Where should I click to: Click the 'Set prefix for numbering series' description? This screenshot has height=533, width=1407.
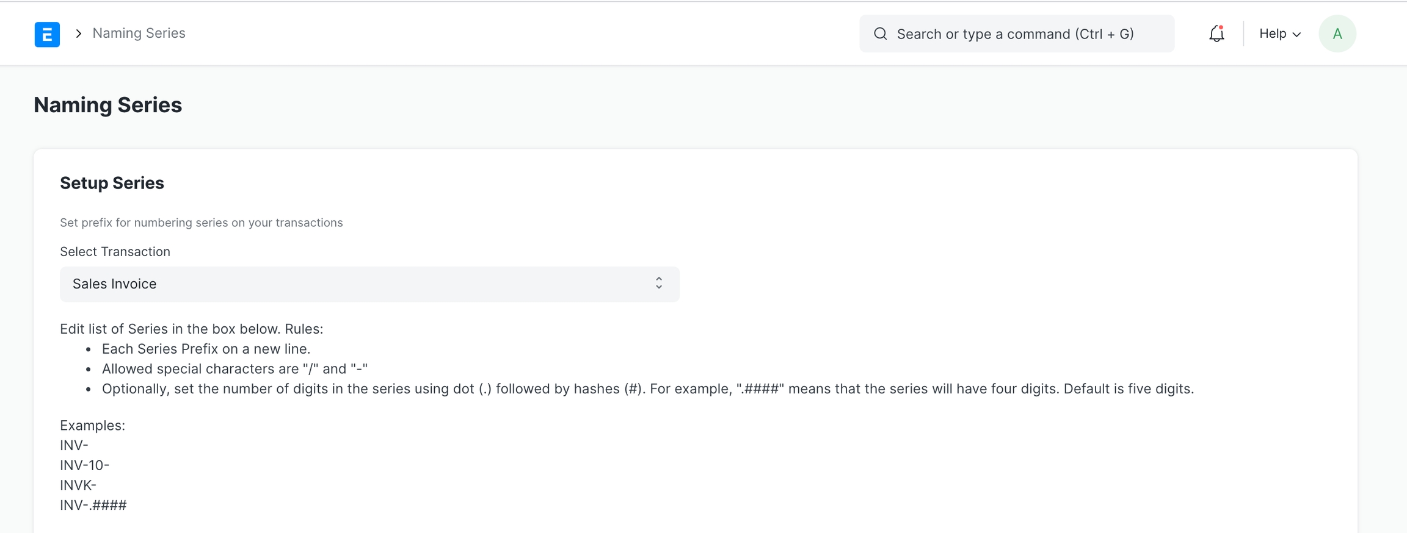201,223
